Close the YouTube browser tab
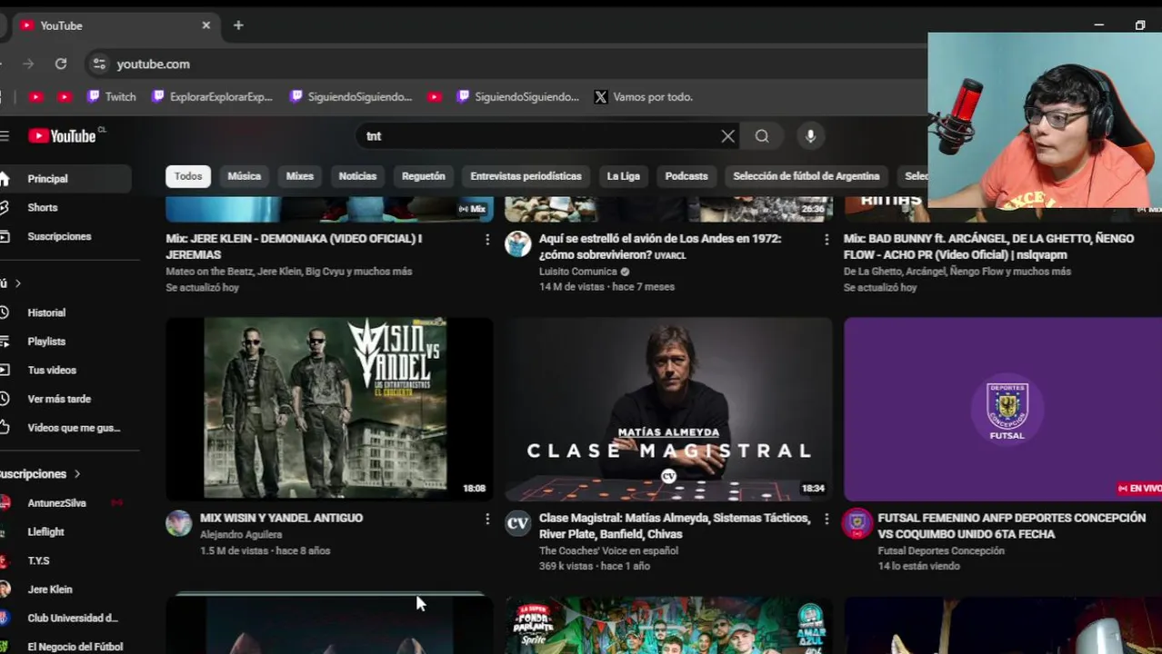The image size is (1162, 654). tap(205, 25)
